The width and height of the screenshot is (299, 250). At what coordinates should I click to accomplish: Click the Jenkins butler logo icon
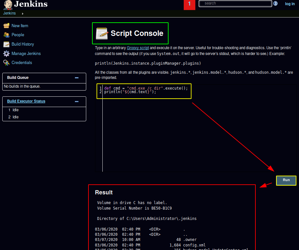[x=8, y=5]
